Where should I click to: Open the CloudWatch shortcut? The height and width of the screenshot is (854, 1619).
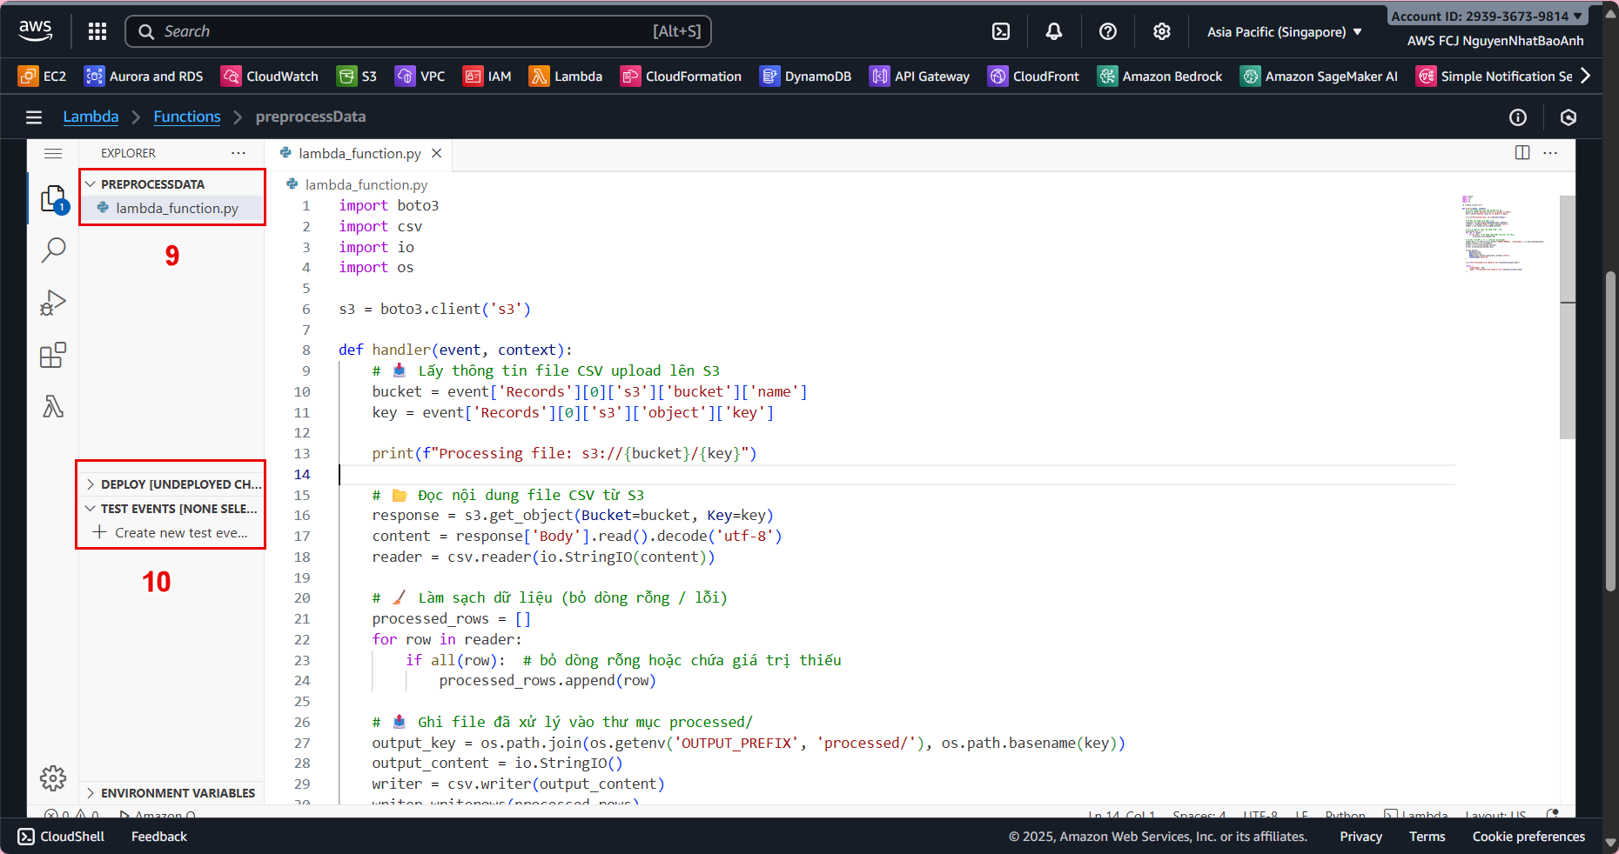(x=270, y=77)
